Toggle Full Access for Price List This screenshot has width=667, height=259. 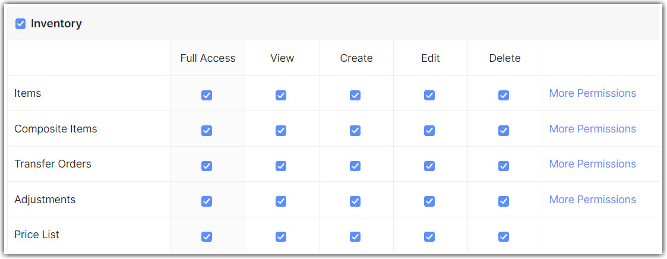(x=207, y=236)
